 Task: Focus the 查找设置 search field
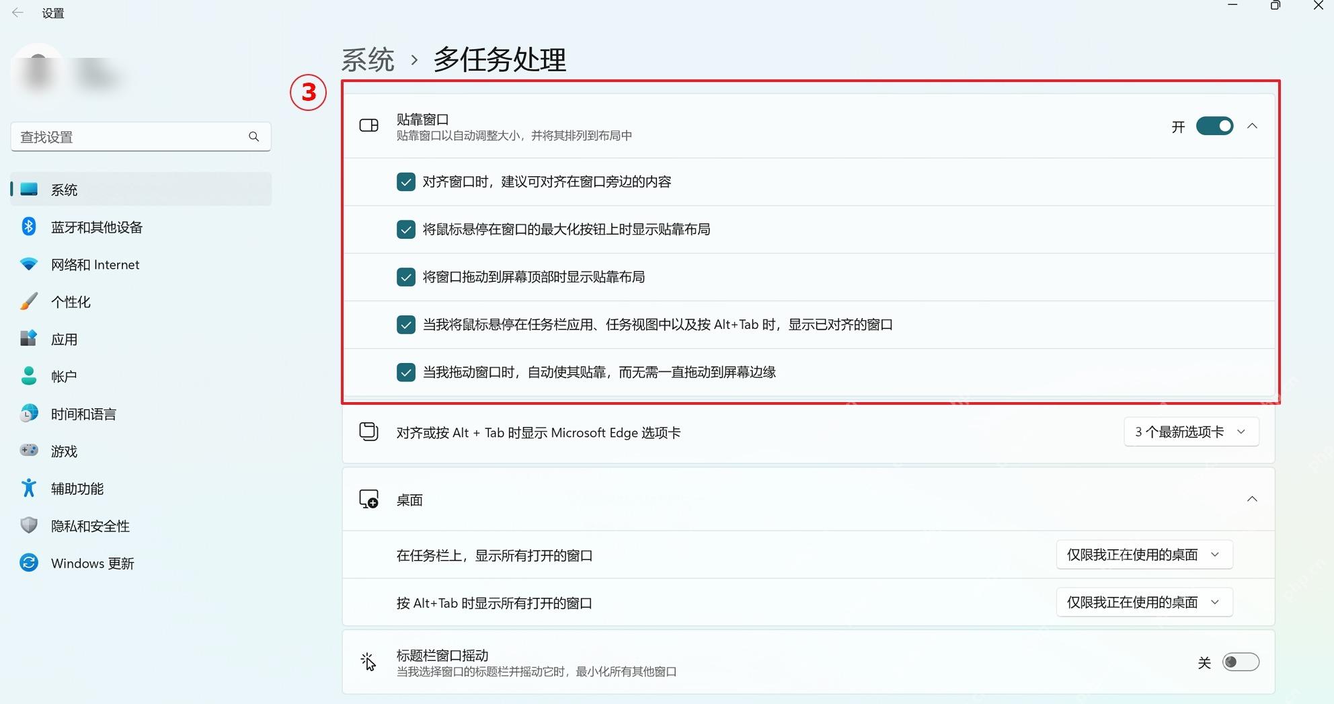(141, 136)
